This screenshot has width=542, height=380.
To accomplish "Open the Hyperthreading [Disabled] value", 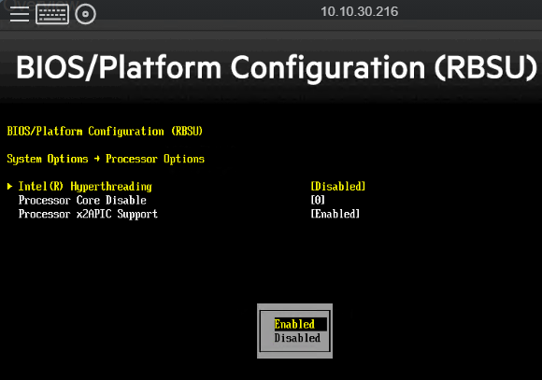I will click(x=338, y=187).
